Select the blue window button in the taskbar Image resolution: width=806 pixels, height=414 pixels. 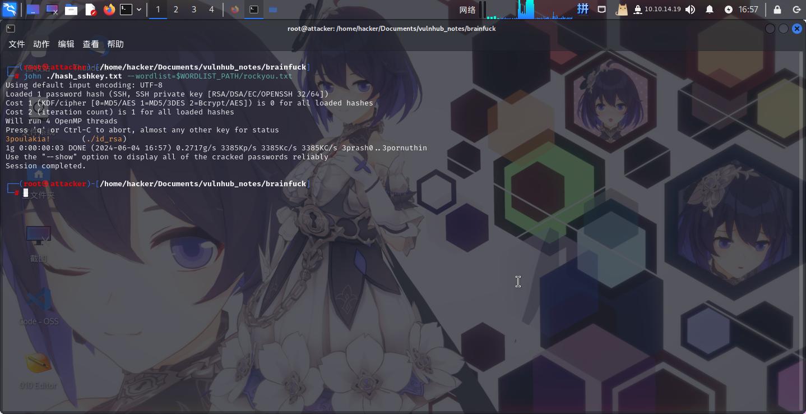point(273,10)
